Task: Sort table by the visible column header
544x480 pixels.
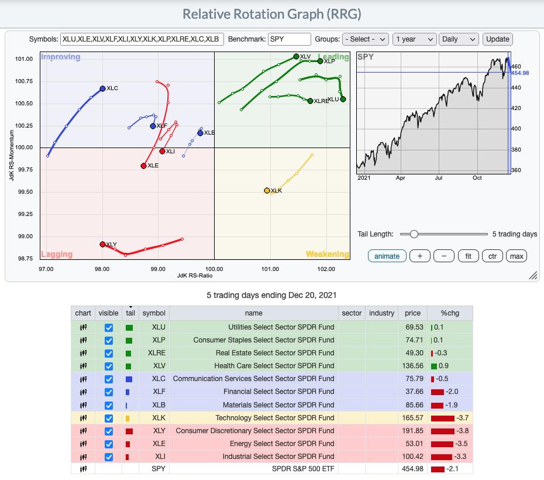Action: pyautogui.click(x=108, y=313)
